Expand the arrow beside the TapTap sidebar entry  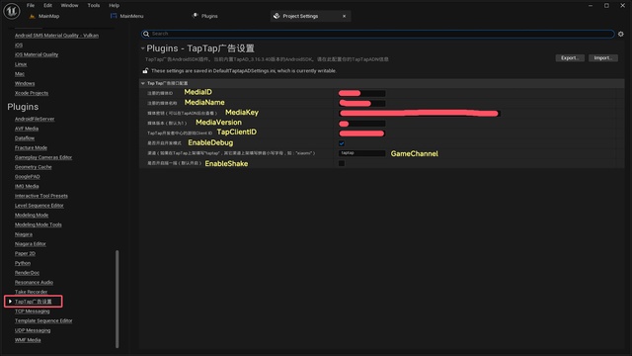click(x=10, y=302)
